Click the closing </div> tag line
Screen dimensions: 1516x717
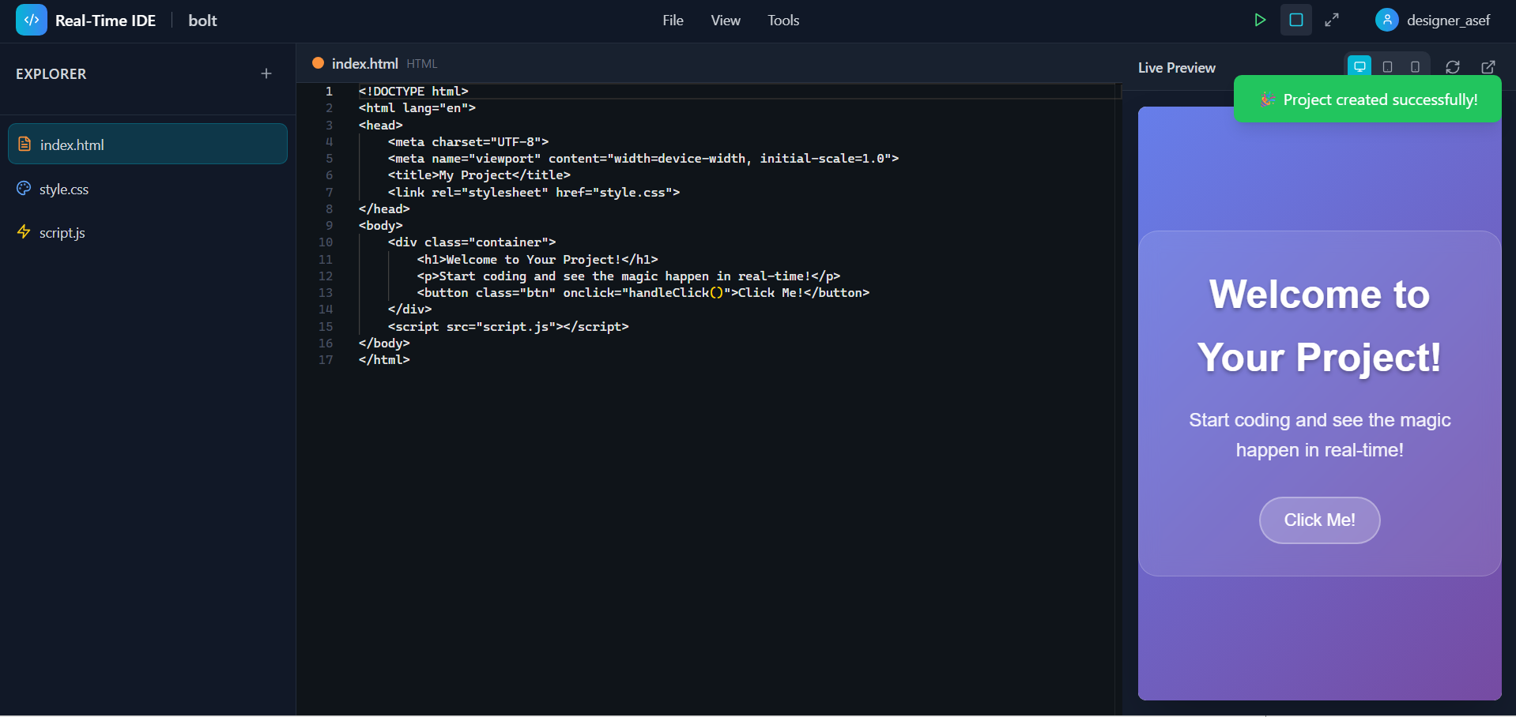click(x=409, y=310)
